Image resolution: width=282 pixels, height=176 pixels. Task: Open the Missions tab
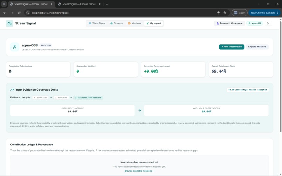pos(134,23)
